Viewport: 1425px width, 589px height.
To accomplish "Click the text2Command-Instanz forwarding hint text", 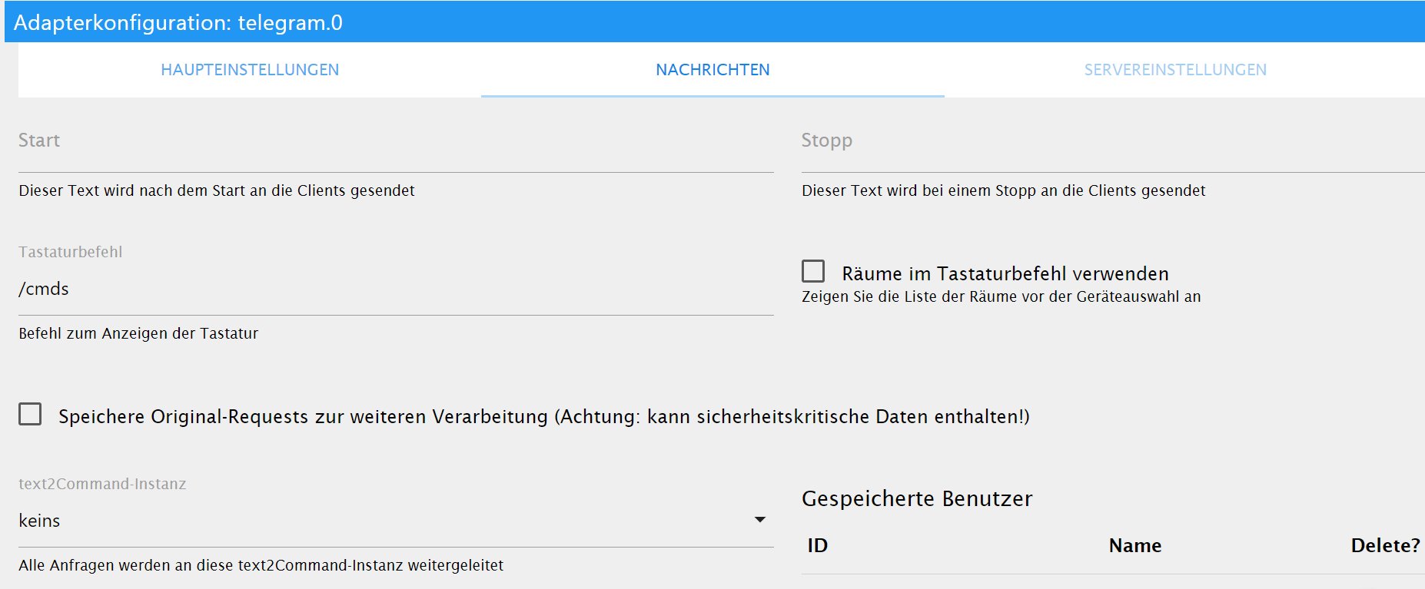I will pyautogui.click(x=261, y=566).
